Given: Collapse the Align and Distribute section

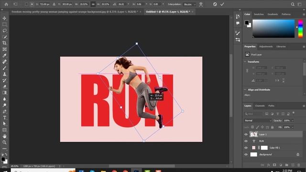Looking at the screenshot, I should click(x=245, y=89).
